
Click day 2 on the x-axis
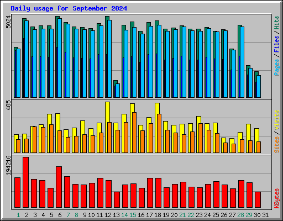tap(27, 215)
